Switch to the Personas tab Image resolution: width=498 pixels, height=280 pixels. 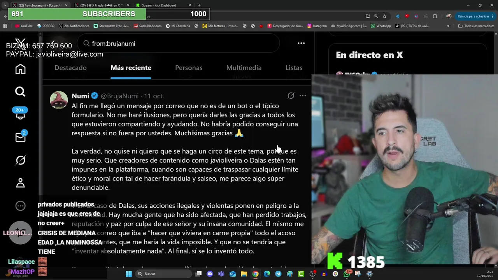[189, 68]
